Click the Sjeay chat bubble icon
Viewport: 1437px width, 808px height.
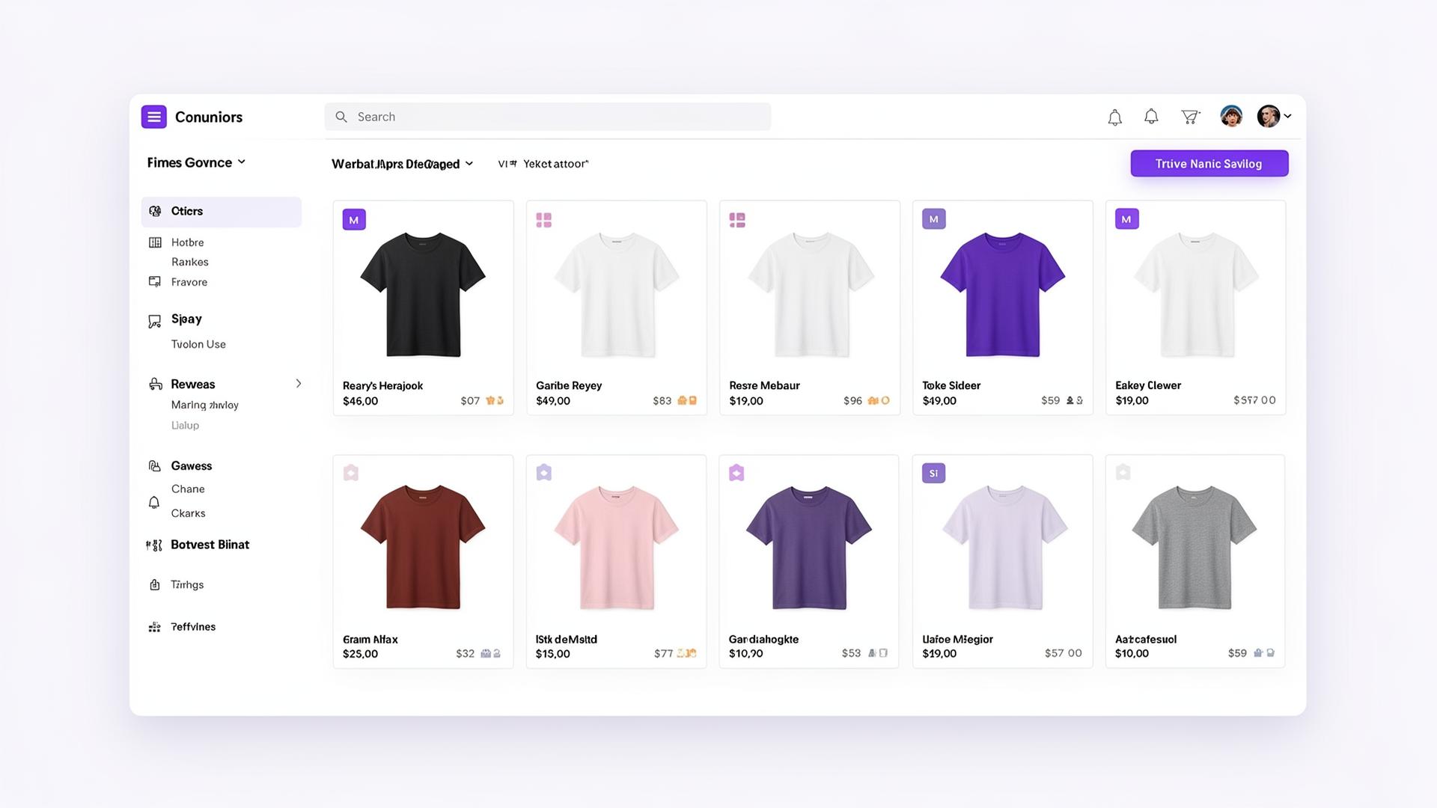click(x=155, y=322)
